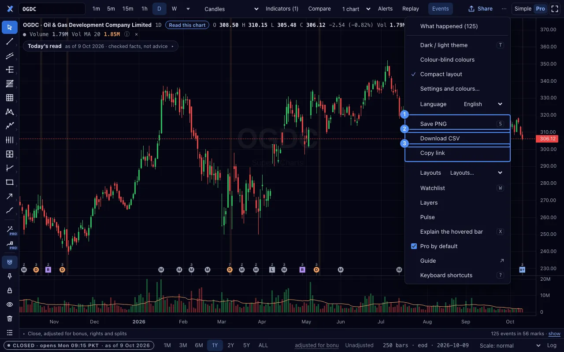Remove the Volume indicator with its X
The image size is (564, 352).
coord(136,34)
